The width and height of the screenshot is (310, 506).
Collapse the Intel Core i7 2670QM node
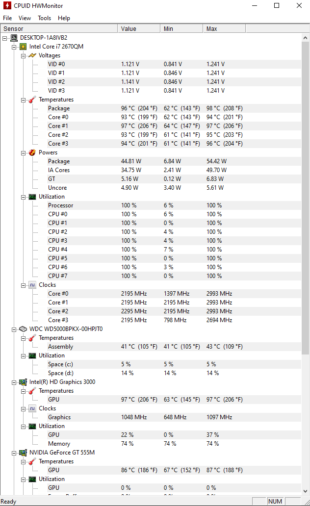14,47
